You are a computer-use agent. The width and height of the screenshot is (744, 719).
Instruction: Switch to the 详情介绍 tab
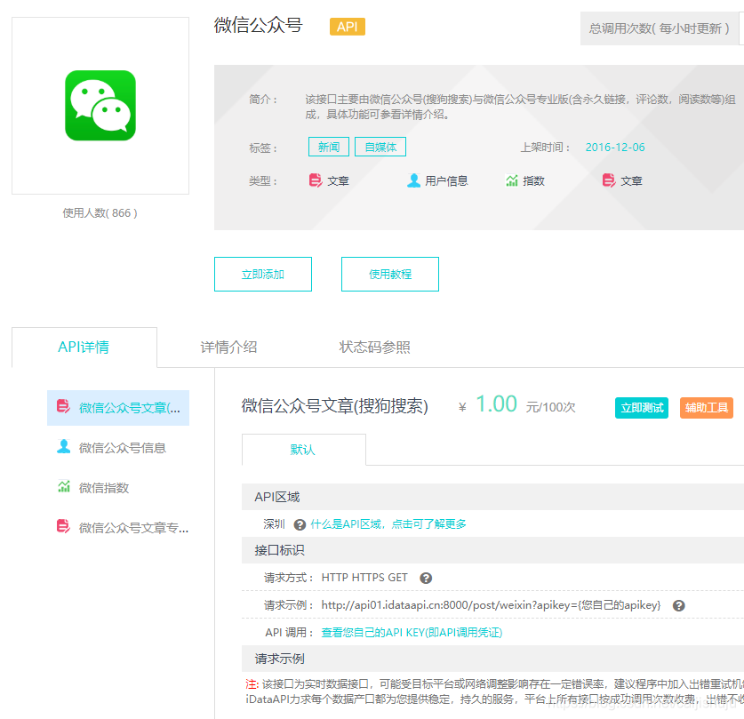click(228, 348)
